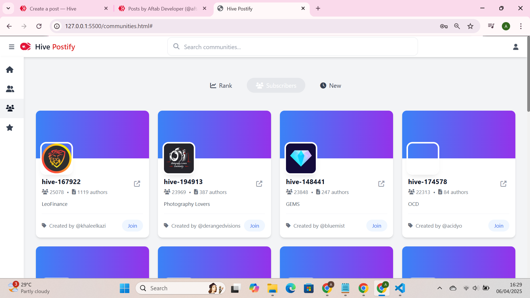Open File Explorer from taskbar

pos(272,288)
